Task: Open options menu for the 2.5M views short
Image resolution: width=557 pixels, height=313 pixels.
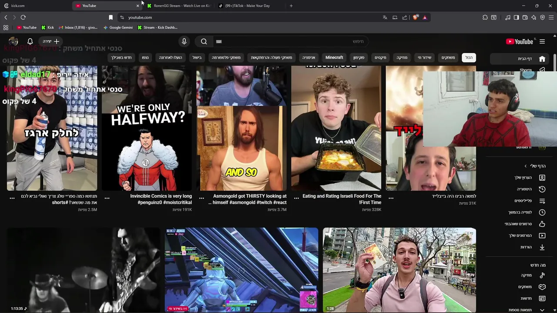Action: (x=12, y=198)
